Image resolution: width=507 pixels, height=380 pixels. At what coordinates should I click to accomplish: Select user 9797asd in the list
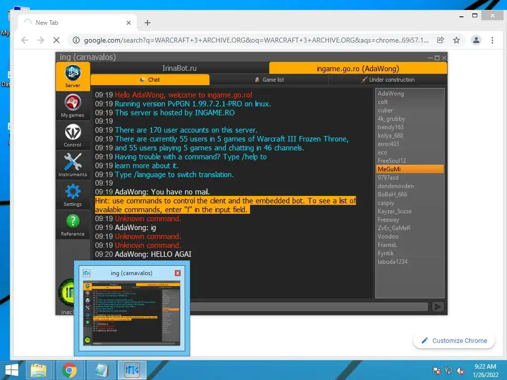tap(410, 178)
